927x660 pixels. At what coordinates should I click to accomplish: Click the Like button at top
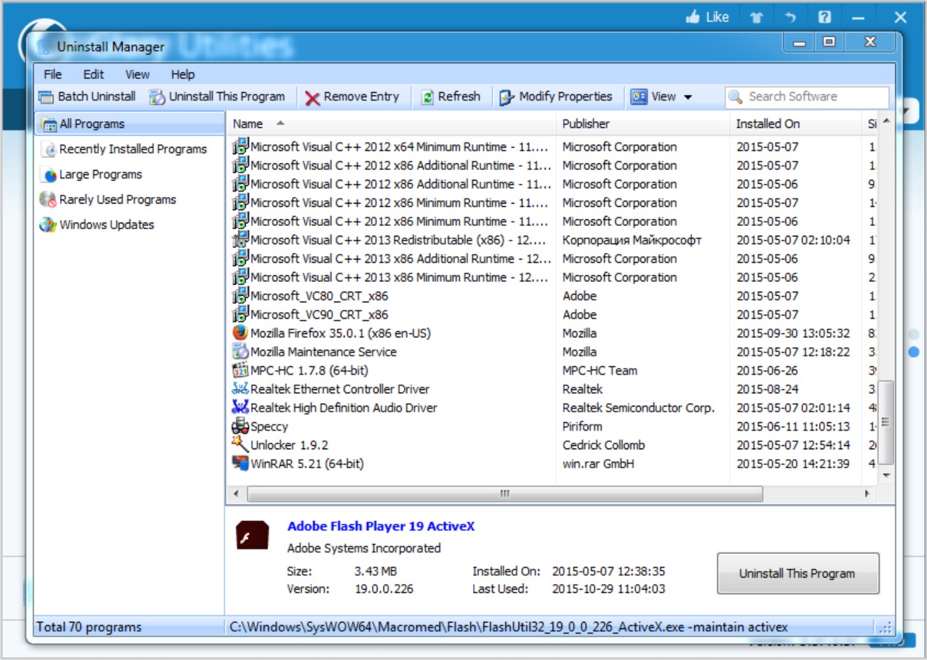(708, 16)
